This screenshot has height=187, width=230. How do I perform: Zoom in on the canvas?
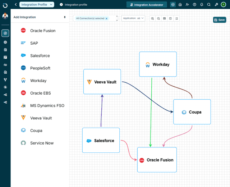click(x=152, y=18)
